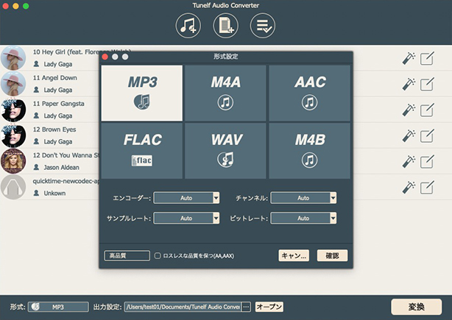The image size is (452, 320).
Task: Click the output path field
Action: point(183,307)
